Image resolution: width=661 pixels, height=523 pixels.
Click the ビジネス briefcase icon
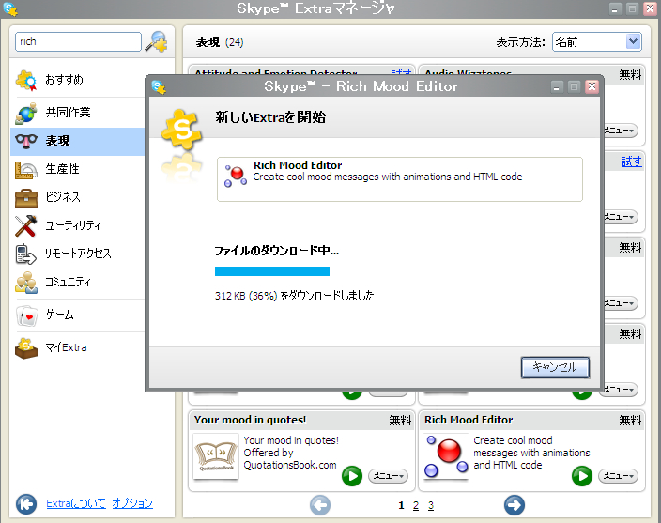(x=26, y=198)
